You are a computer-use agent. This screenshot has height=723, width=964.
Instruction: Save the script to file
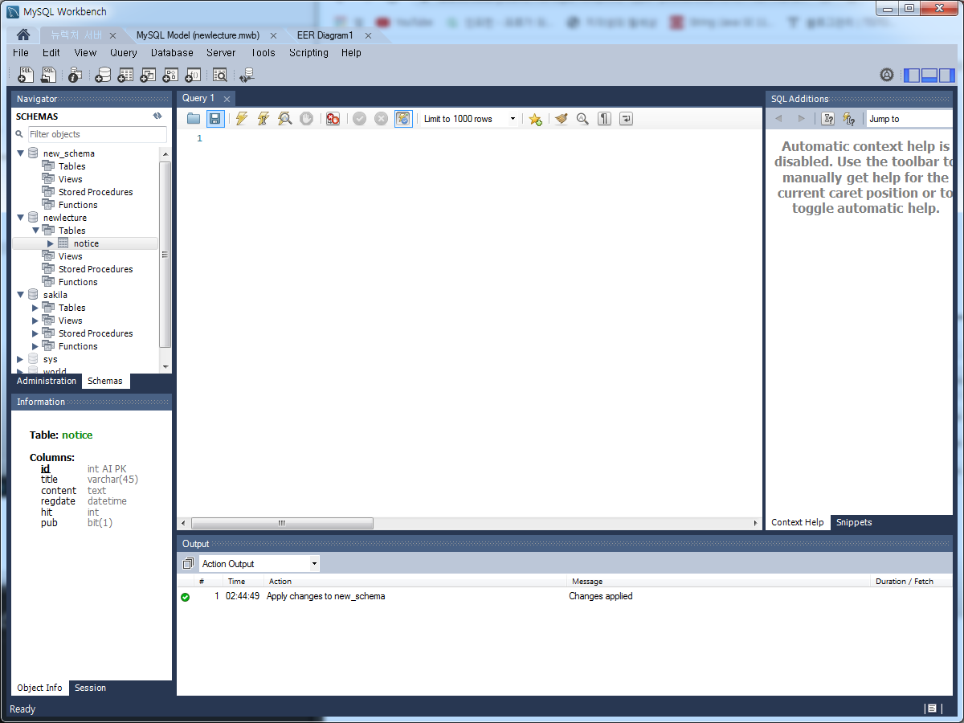coord(214,119)
